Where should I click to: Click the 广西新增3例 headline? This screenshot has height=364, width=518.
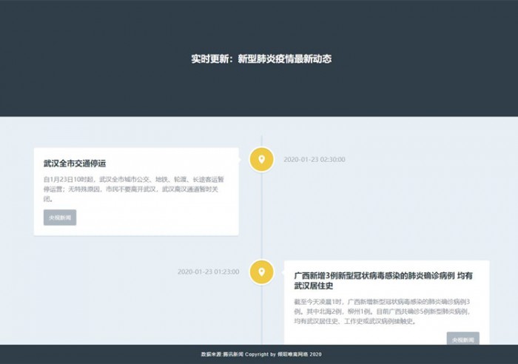(x=383, y=280)
